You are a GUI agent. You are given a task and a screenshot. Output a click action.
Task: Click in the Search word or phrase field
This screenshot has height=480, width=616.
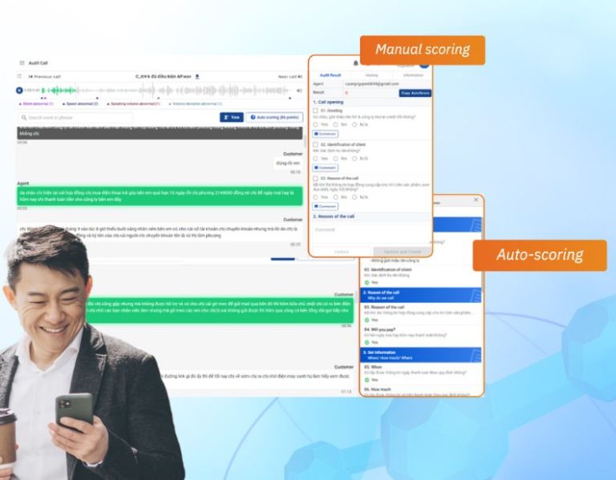76,118
